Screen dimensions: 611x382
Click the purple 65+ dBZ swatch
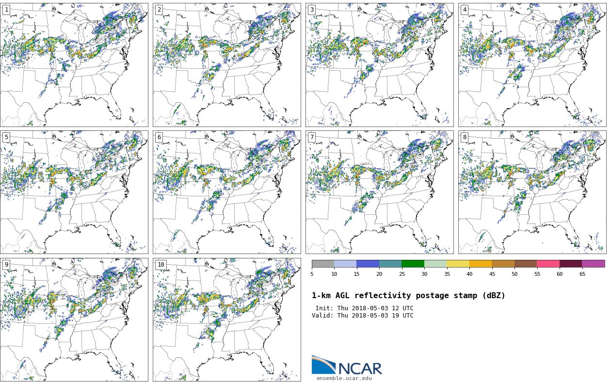tap(593, 264)
